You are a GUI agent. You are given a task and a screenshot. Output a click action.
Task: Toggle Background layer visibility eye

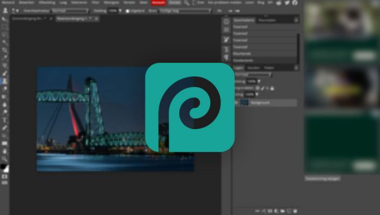coord(236,102)
